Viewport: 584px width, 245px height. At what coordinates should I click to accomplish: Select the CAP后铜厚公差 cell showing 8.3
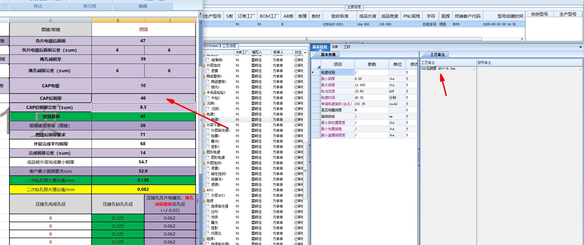coord(143,107)
